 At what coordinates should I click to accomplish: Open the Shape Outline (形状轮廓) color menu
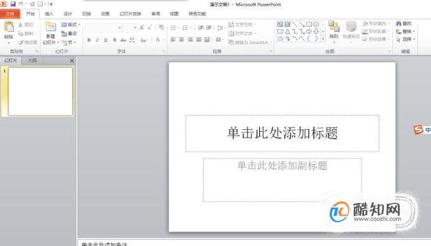pyautogui.click(x=376, y=32)
